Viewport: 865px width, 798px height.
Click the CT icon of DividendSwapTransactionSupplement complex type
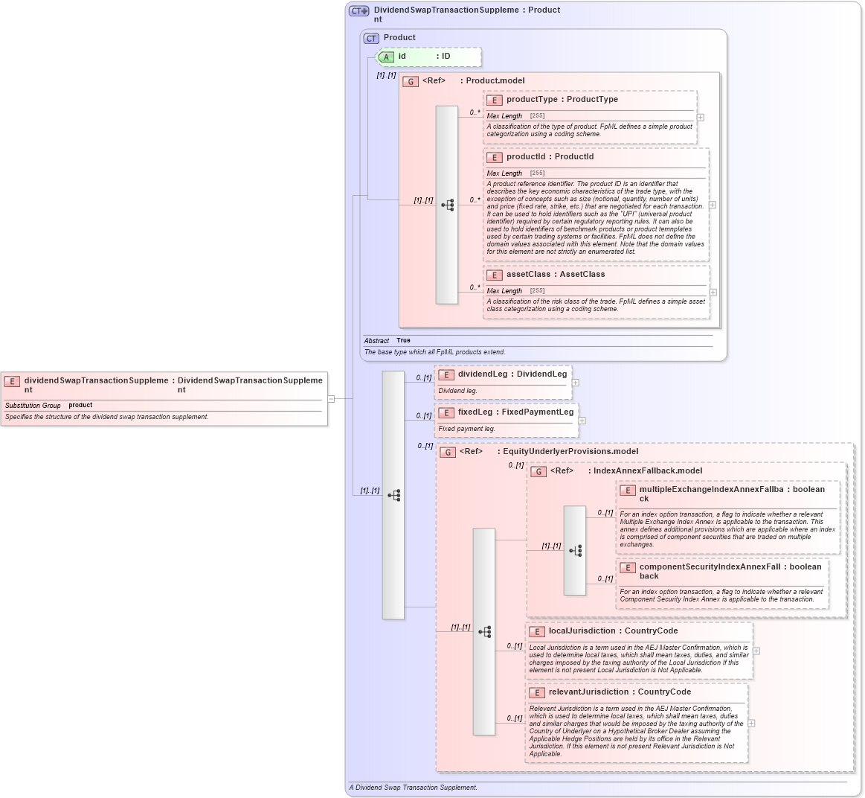[x=359, y=10]
